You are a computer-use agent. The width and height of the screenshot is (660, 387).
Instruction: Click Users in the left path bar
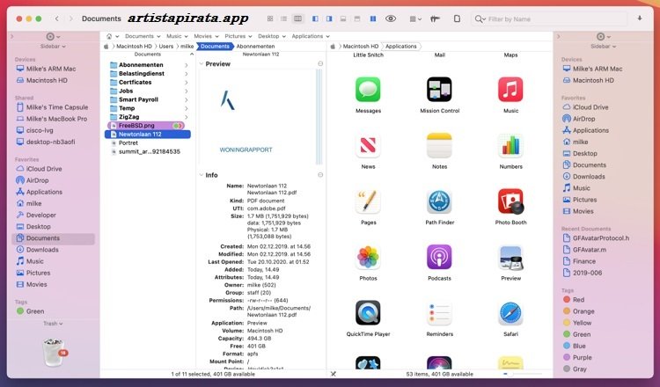click(165, 47)
